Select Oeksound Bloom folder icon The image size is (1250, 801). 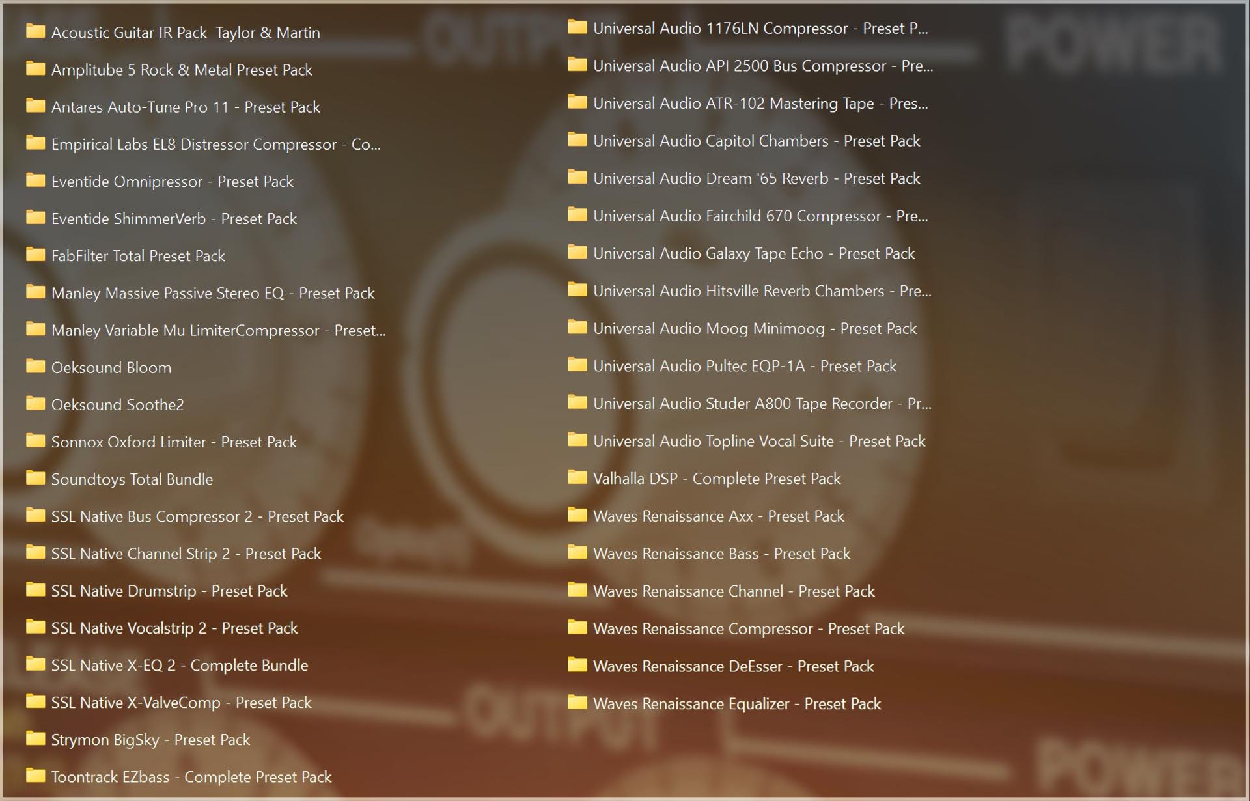(x=35, y=366)
